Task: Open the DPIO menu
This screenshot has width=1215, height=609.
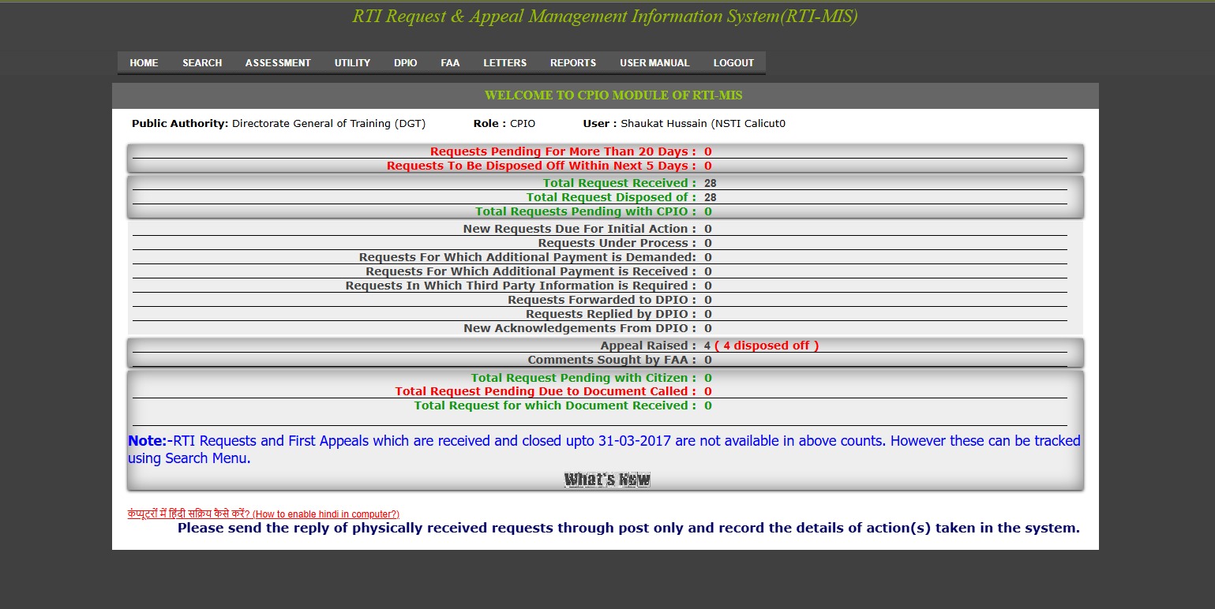Action: tap(406, 63)
